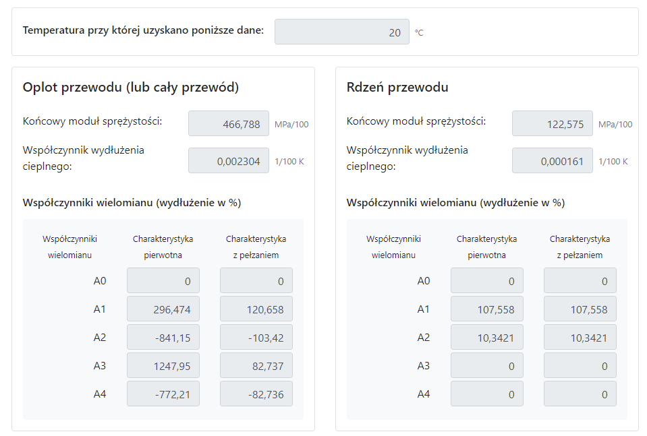Click Rdzeń A4 z pełzaniem field
The image size is (647, 436).
click(x=580, y=394)
